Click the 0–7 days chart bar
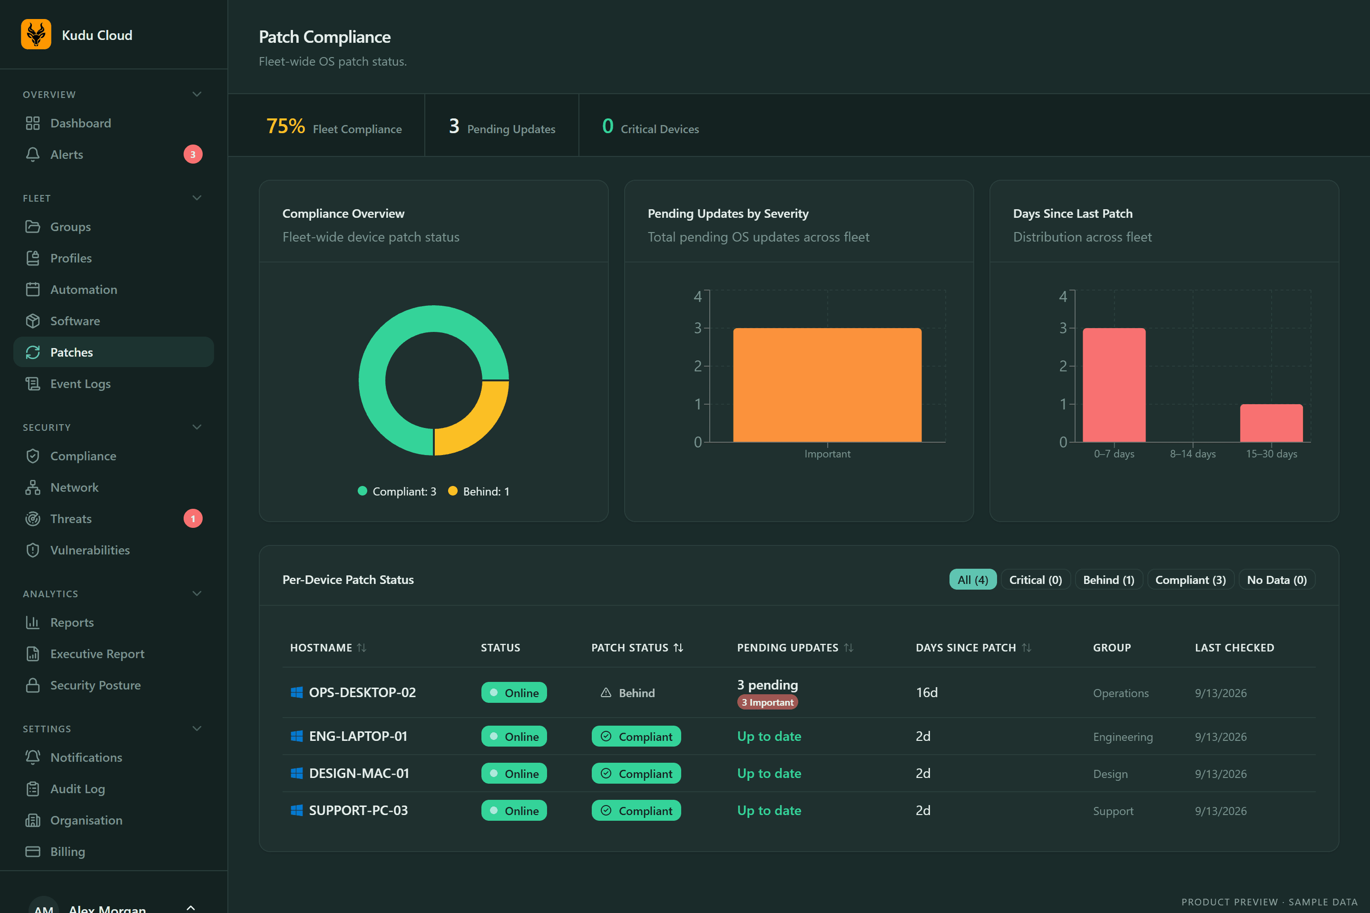Viewport: 1370px width, 913px height. pyautogui.click(x=1114, y=385)
